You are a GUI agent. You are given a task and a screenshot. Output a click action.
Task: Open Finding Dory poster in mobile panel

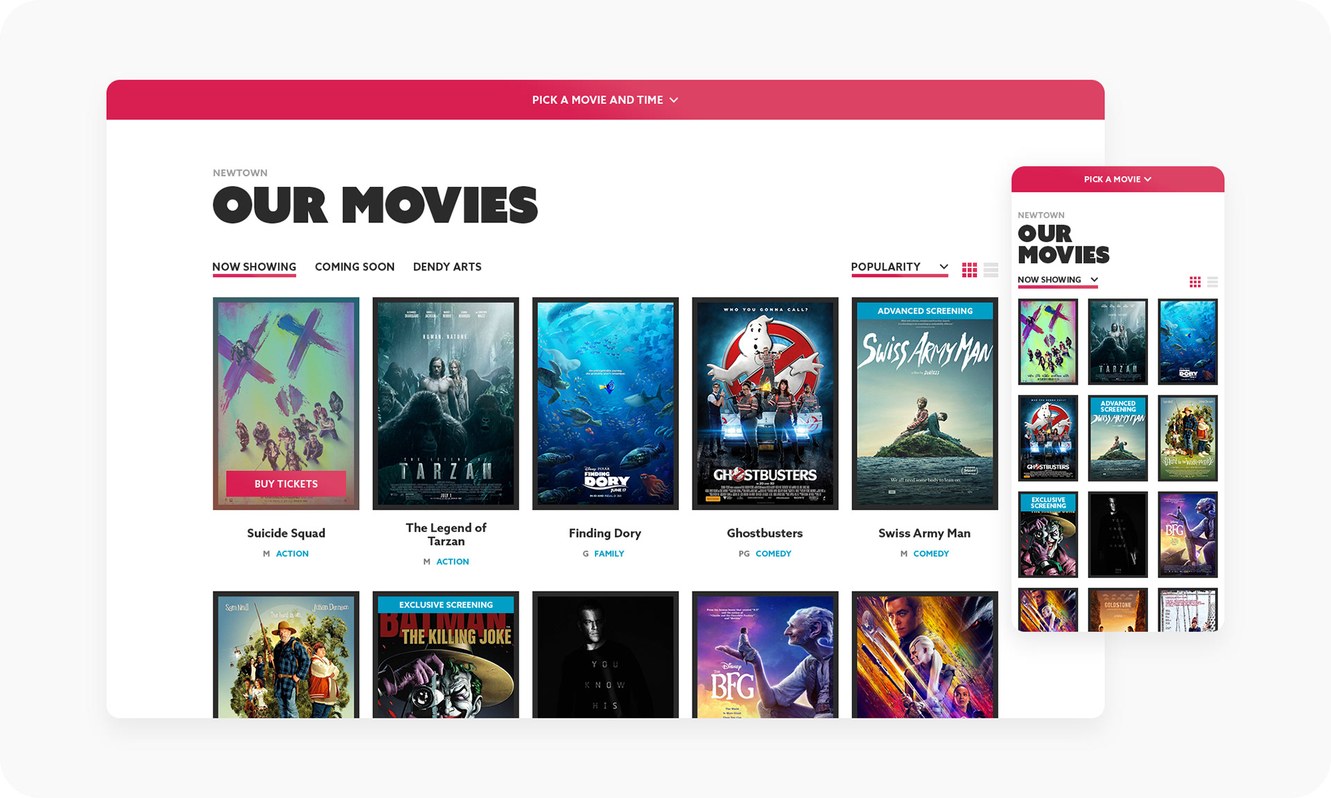pos(1188,342)
